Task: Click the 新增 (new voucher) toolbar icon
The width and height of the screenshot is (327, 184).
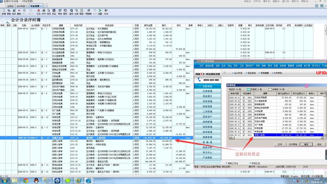Action: click(x=4, y=12)
